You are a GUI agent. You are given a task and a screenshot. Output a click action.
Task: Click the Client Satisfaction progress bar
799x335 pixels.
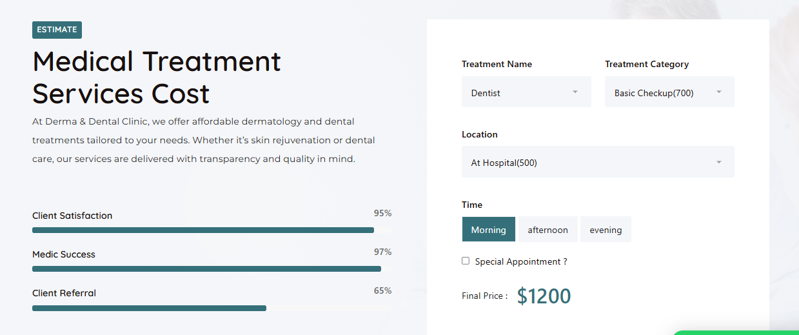click(203, 230)
